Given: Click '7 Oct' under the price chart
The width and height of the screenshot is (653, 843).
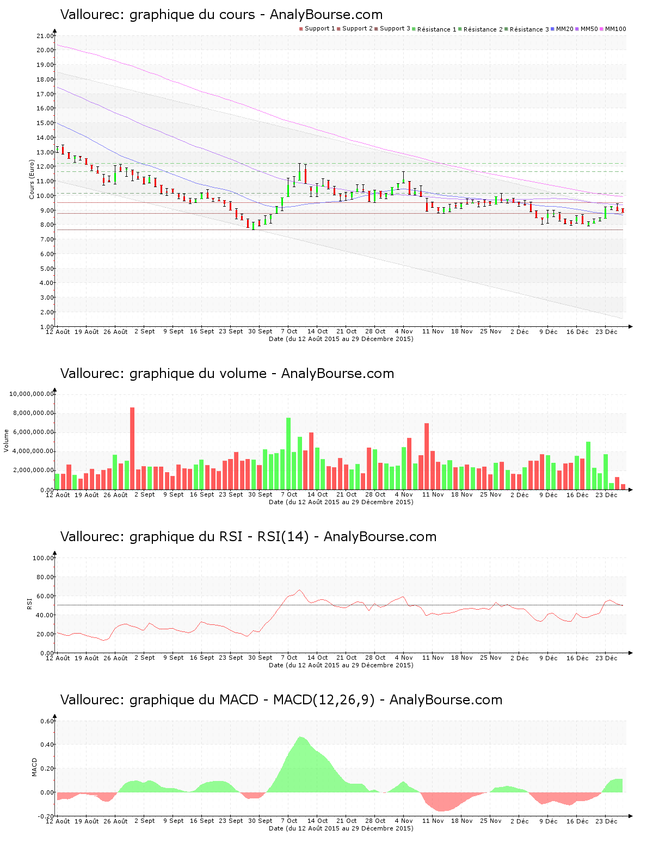Looking at the screenshot, I should [289, 331].
